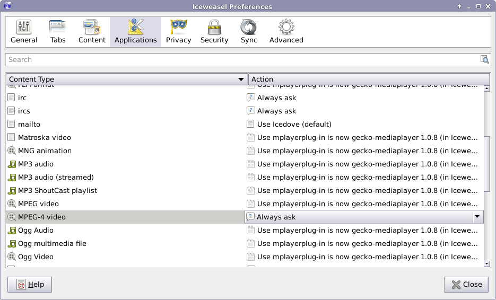Click the ircs file type icon

click(11, 111)
